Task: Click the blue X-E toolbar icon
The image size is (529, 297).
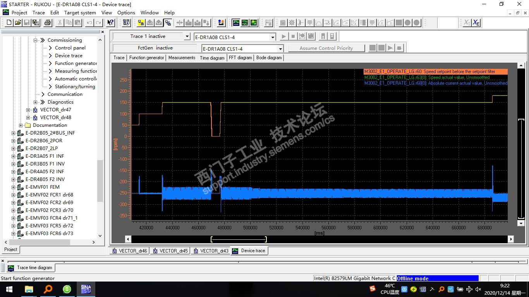Action: (476, 23)
